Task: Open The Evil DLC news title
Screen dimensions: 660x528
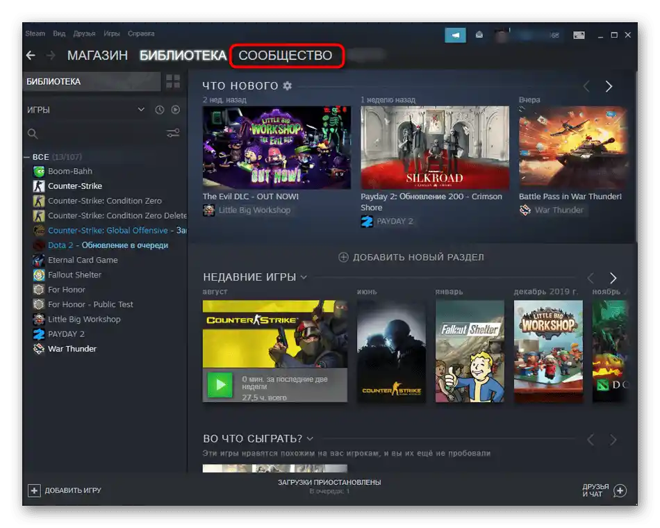Action: tap(250, 197)
